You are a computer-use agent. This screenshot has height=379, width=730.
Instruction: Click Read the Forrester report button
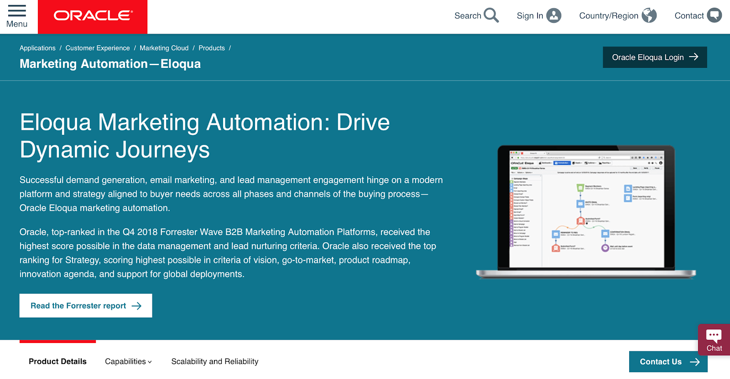coord(86,306)
